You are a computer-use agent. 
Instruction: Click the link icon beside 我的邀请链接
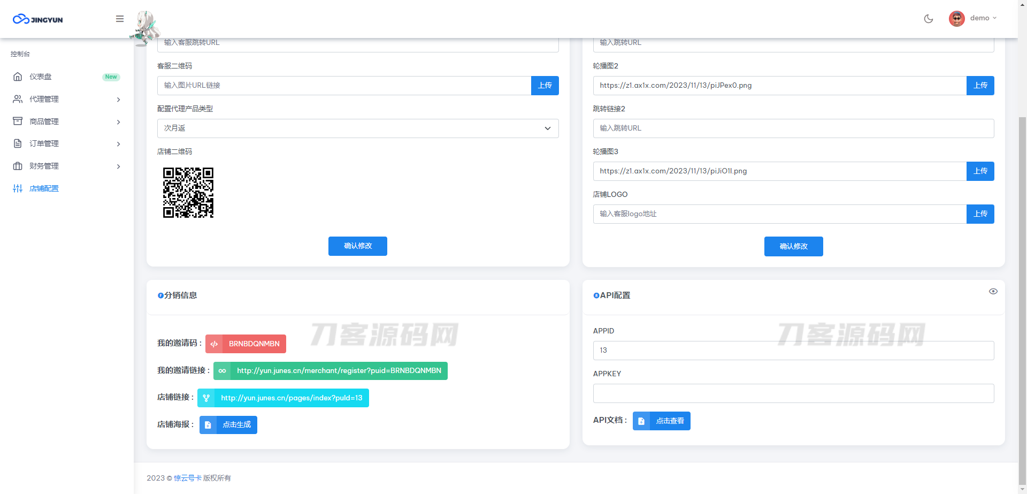coord(221,370)
